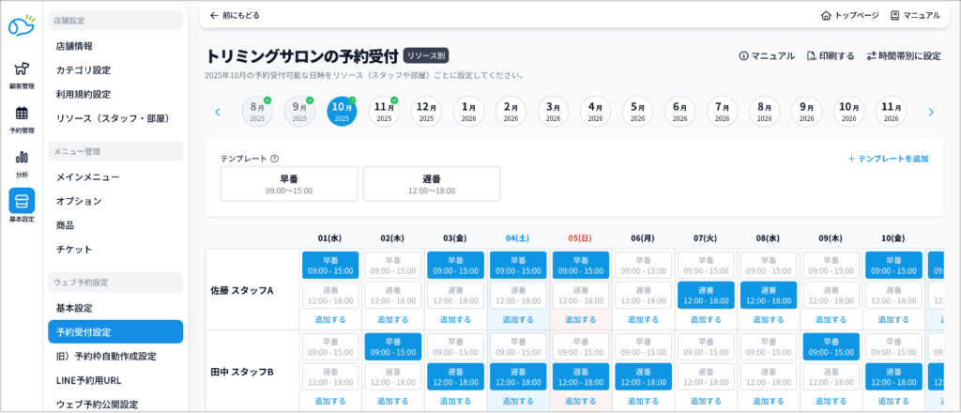Toggle 早番 shift for 田中 on 09(木)
The width and height of the screenshot is (961, 413).
click(x=831, y=346)
